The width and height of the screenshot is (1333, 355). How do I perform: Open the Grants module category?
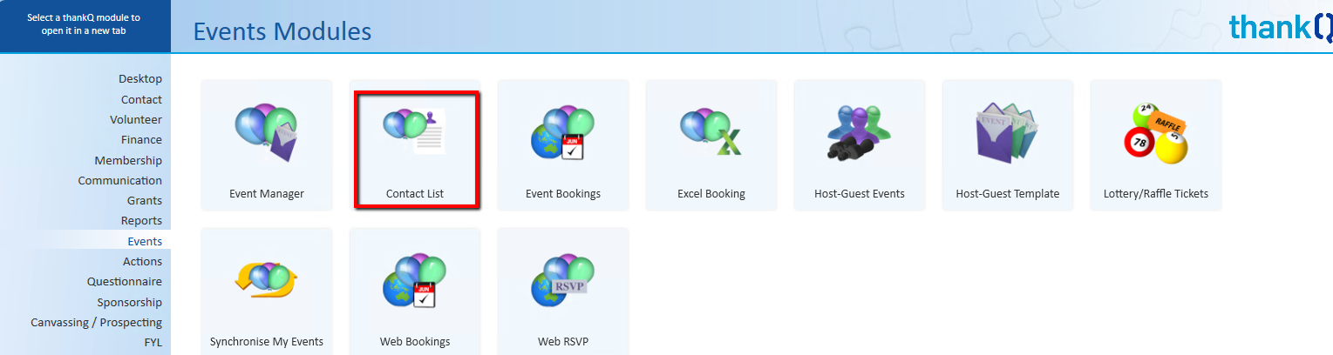(x=144, y=200)
